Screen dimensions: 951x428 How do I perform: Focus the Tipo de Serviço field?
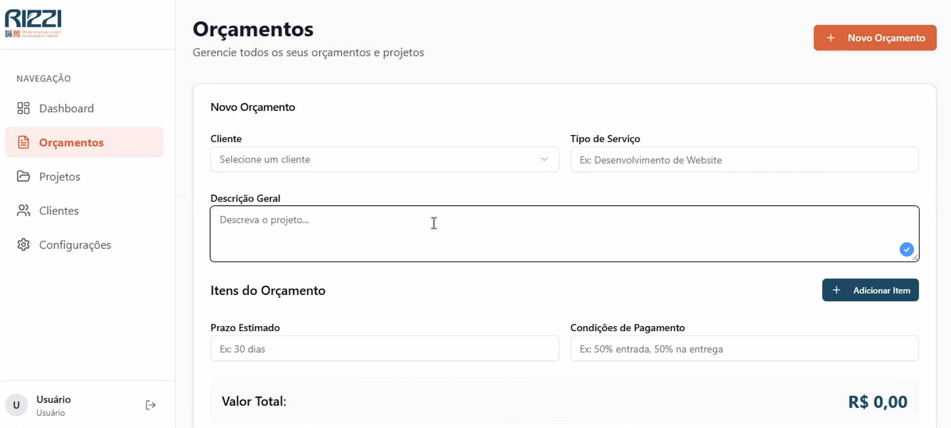point(744,160)
